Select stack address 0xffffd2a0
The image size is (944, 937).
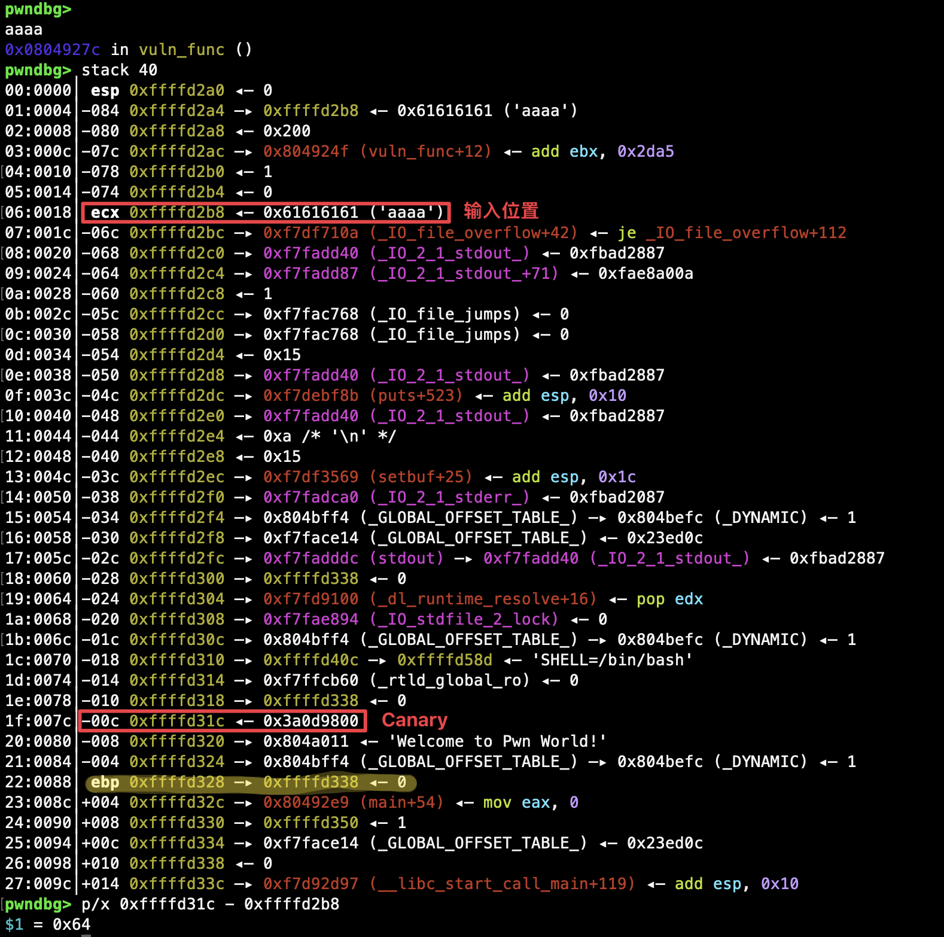(177, 90)
